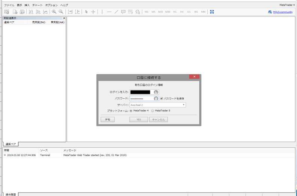Open the オプション menu
Image resolution: width=297 pixels, height=196 pixels.
click(x=51, y=5)
